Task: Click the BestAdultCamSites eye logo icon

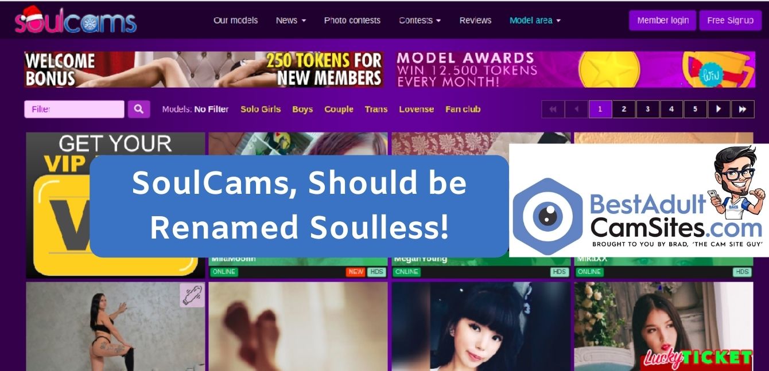Action: click(x=548, y=217)
